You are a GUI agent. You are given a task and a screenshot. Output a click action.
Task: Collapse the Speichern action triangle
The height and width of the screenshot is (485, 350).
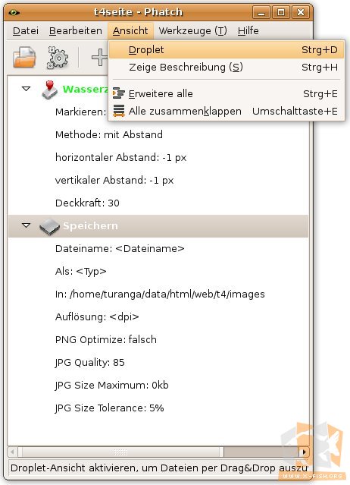(x=27, y=225)
